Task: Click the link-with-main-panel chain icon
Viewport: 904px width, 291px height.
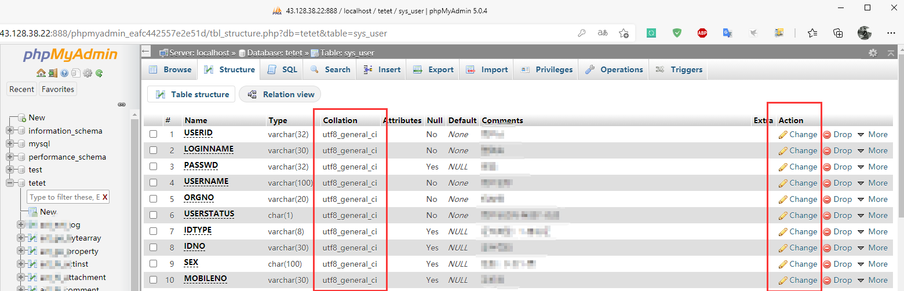Action: click(122, 105)
